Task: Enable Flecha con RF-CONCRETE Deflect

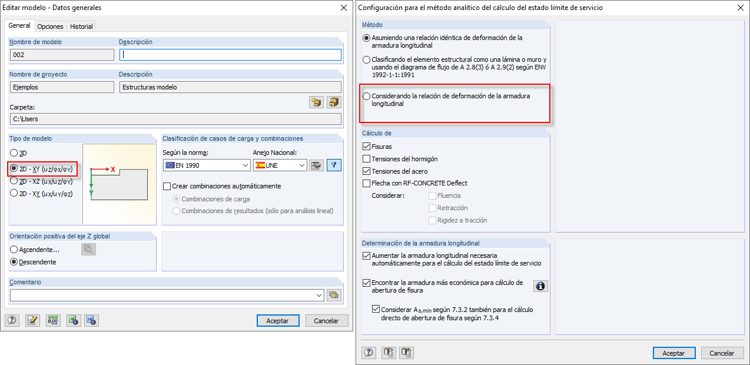Action: [367, 183]
